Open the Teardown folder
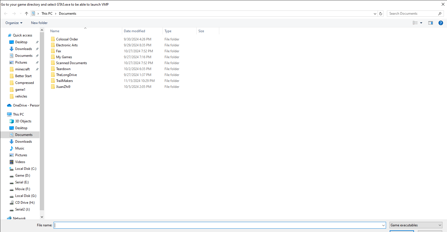The width and height of the screenshot is (447, 232). pyautogui.click(x=63, y=69)
